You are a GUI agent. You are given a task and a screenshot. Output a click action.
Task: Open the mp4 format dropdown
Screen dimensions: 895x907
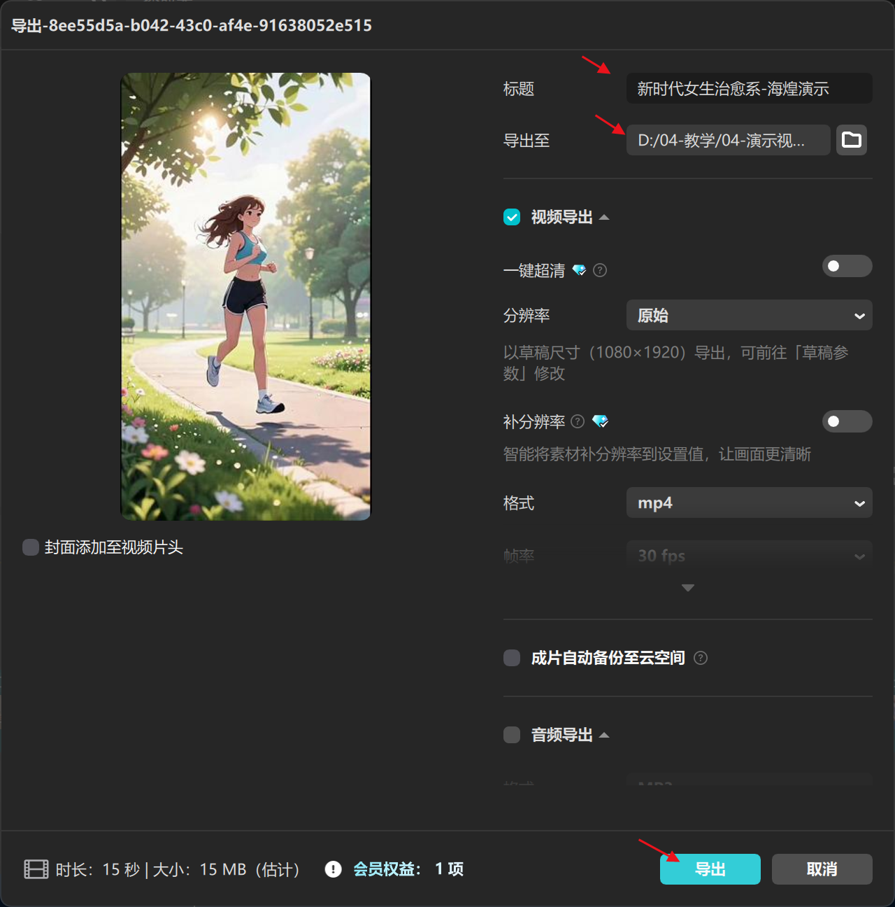coord(749,502)
